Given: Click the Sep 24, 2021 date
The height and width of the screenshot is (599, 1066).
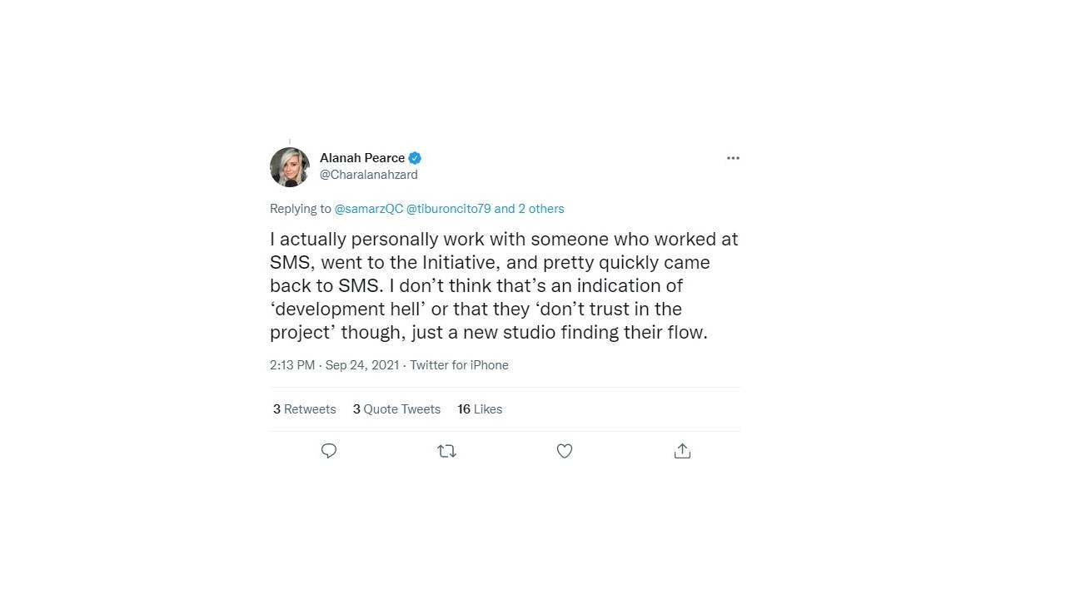Looking at the screenshot, I should pos(362,365).
